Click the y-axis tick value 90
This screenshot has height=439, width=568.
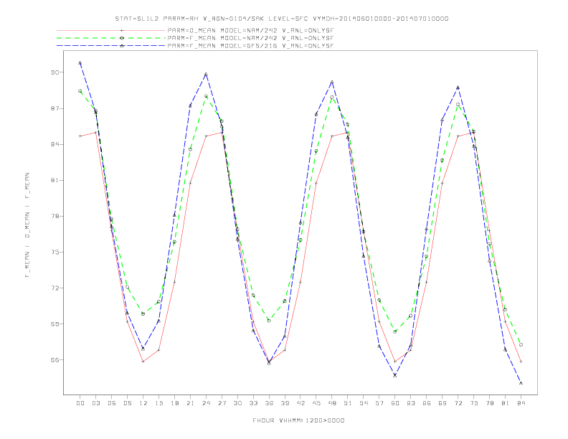pyautogui.click(x=55, y=72)
